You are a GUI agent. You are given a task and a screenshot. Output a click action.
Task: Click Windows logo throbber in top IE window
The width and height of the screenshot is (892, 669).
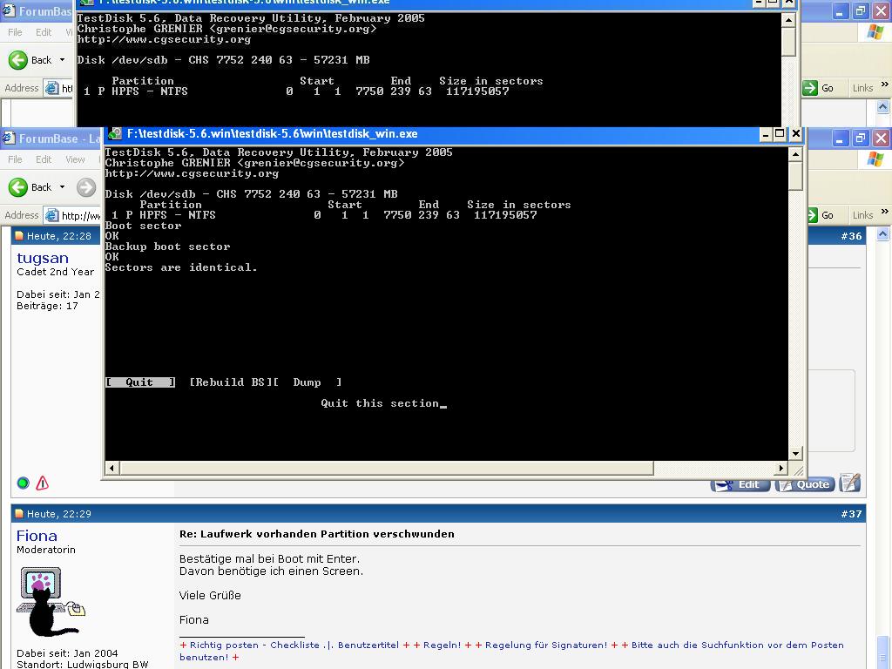[x=875, y=32]
